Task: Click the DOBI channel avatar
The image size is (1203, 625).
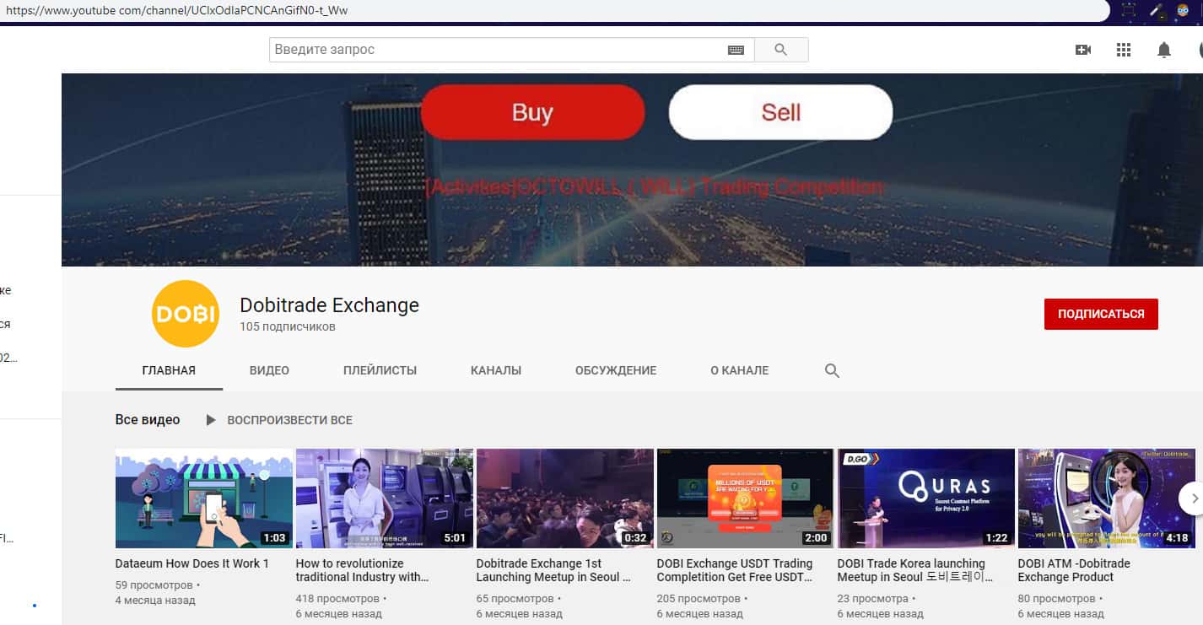Action: coord(185,314)
